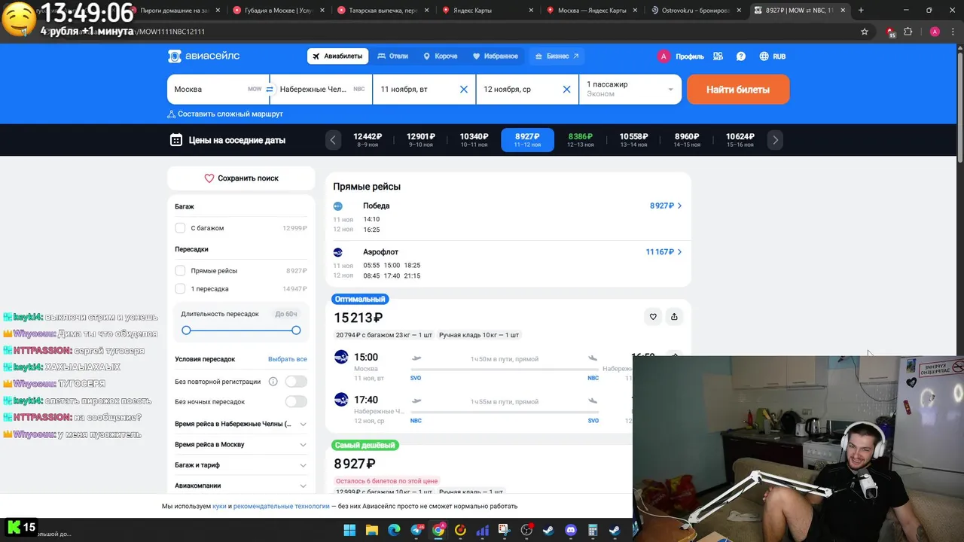
Task: Open the help question-mark icon
Action: click(741, 56)
